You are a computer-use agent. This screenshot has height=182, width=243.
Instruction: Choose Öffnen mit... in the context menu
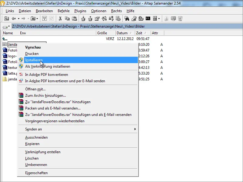(78, 89)
